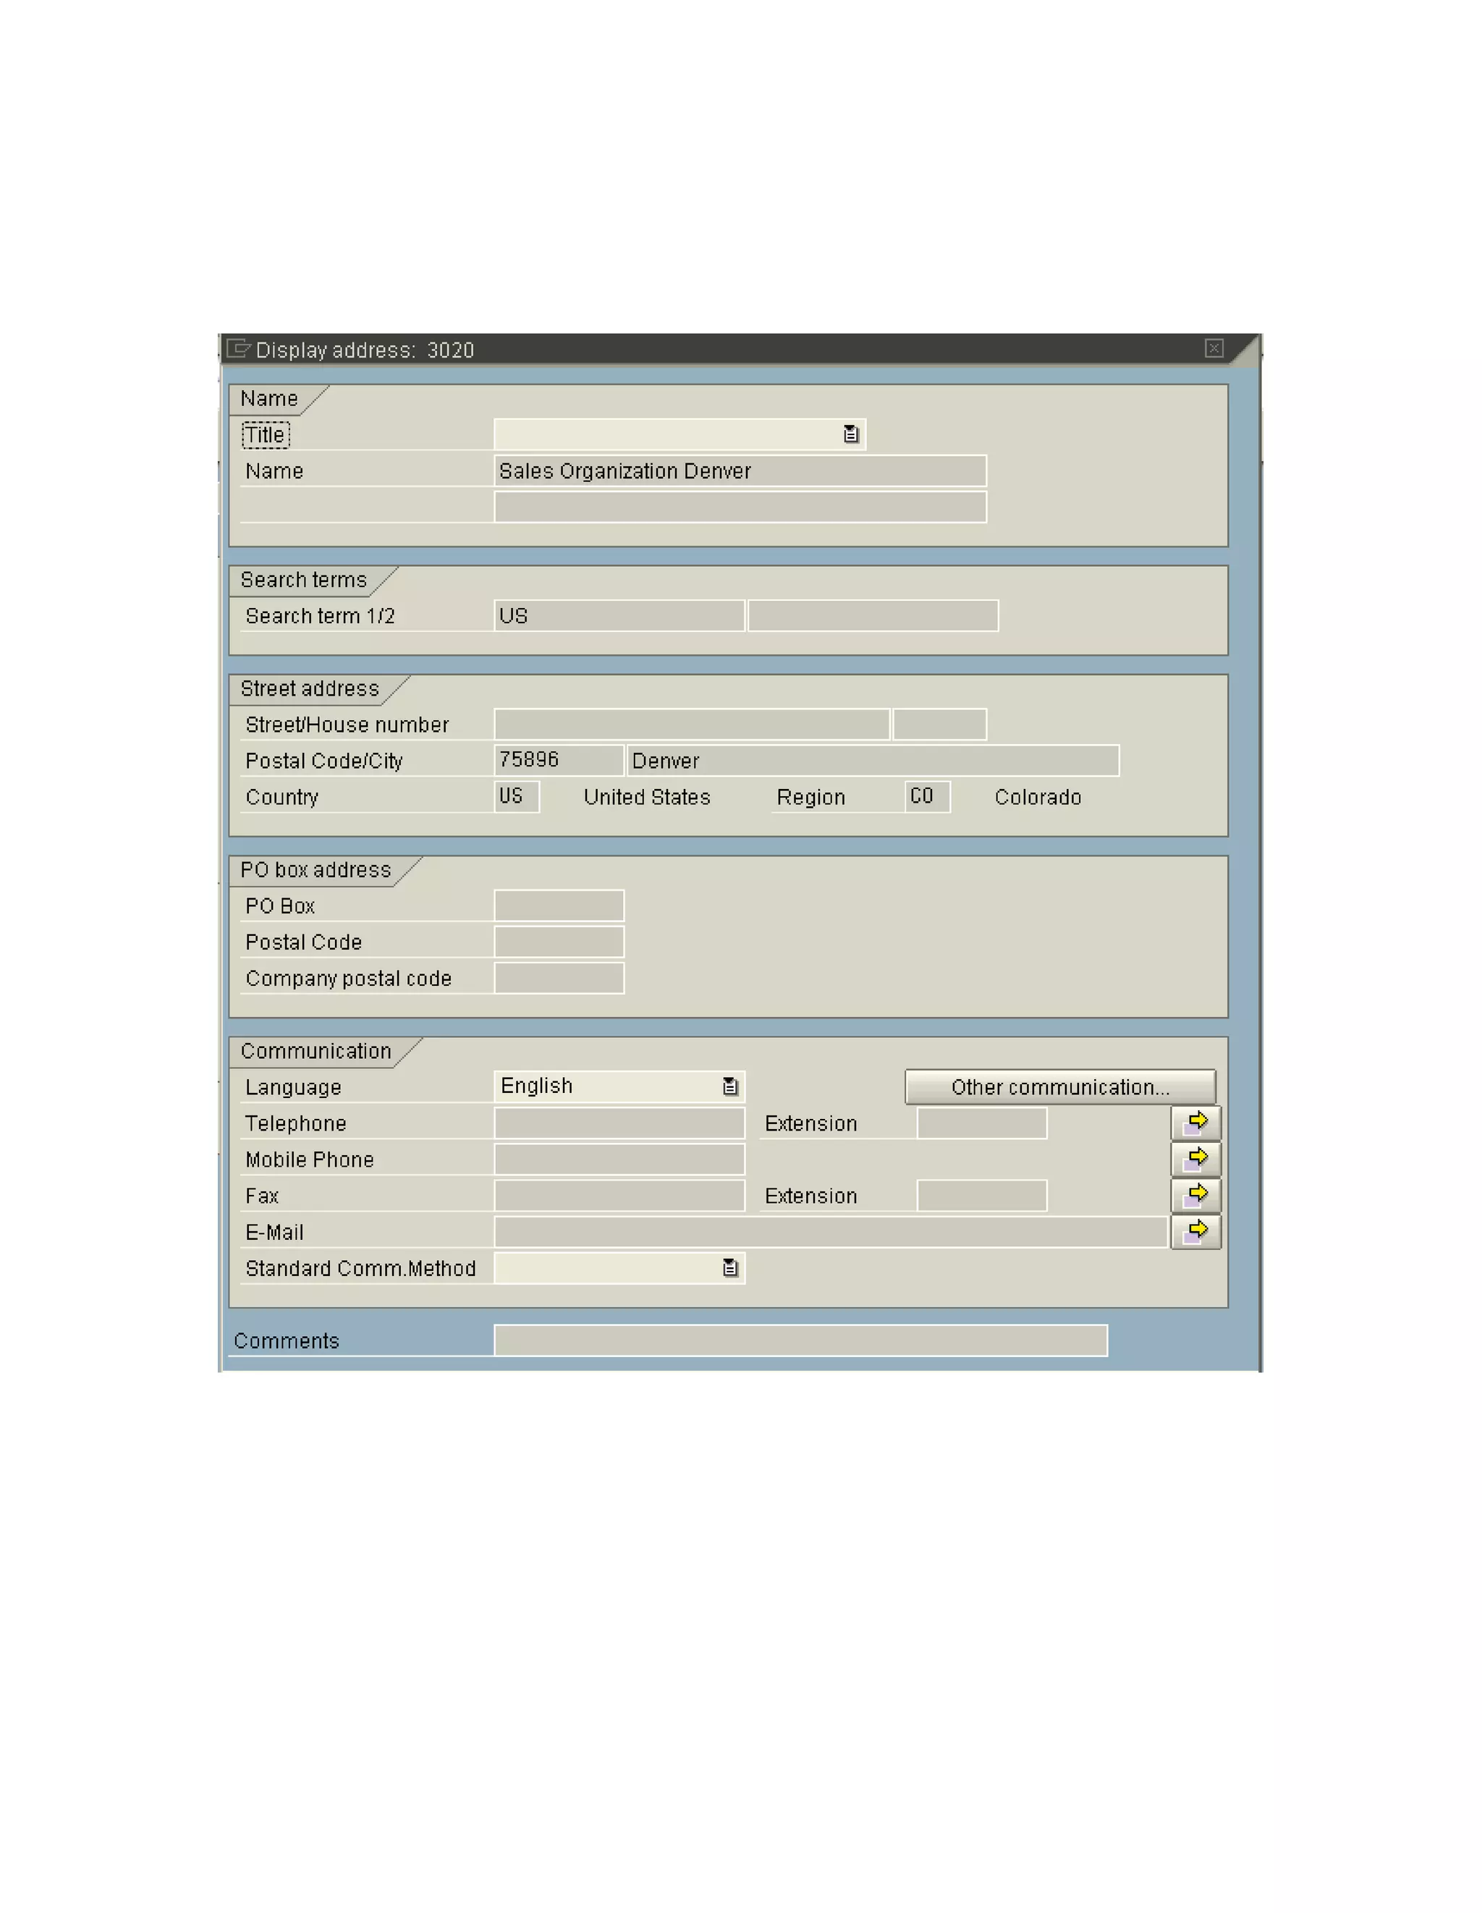This screenshot has width=1482, height=1913.
Task: Select the Postal Code field showing 75896
Action: [558, 760]
